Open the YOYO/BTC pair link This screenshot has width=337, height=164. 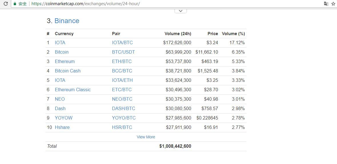click(x=124, y=118)
